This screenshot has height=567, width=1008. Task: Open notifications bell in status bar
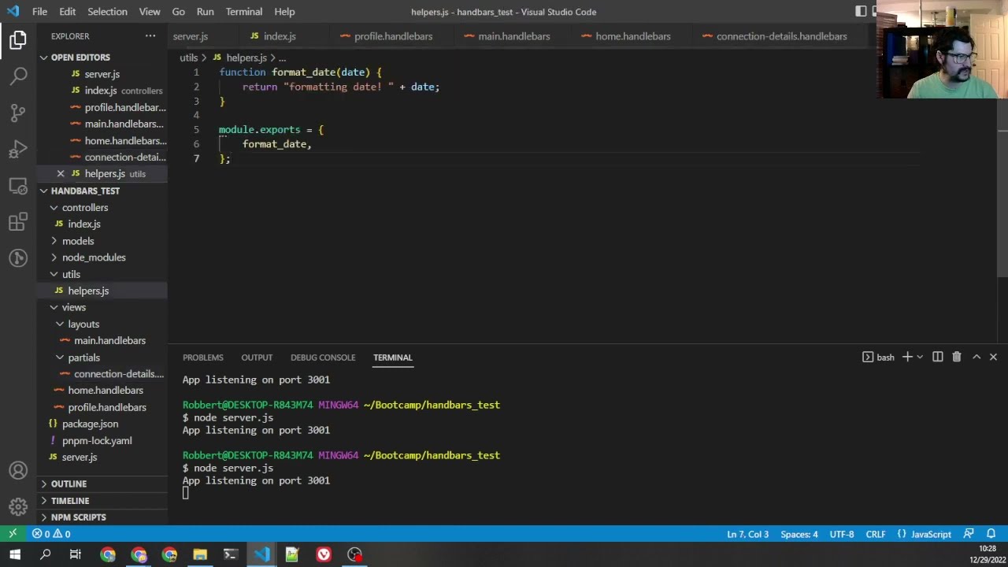coord(991,534)
